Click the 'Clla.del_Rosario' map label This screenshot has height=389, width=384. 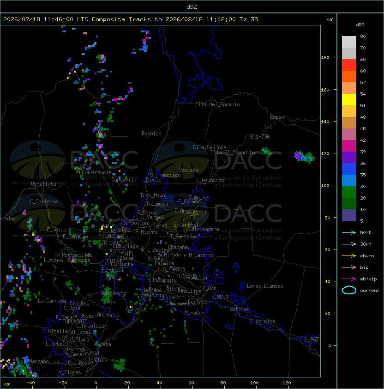(x=217, y=104)
